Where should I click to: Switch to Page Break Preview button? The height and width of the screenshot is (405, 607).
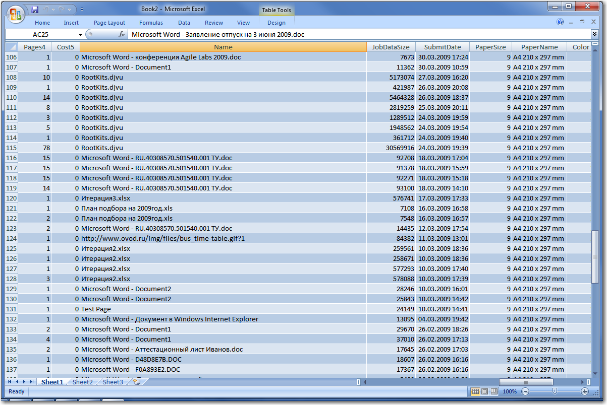point(493,391)
